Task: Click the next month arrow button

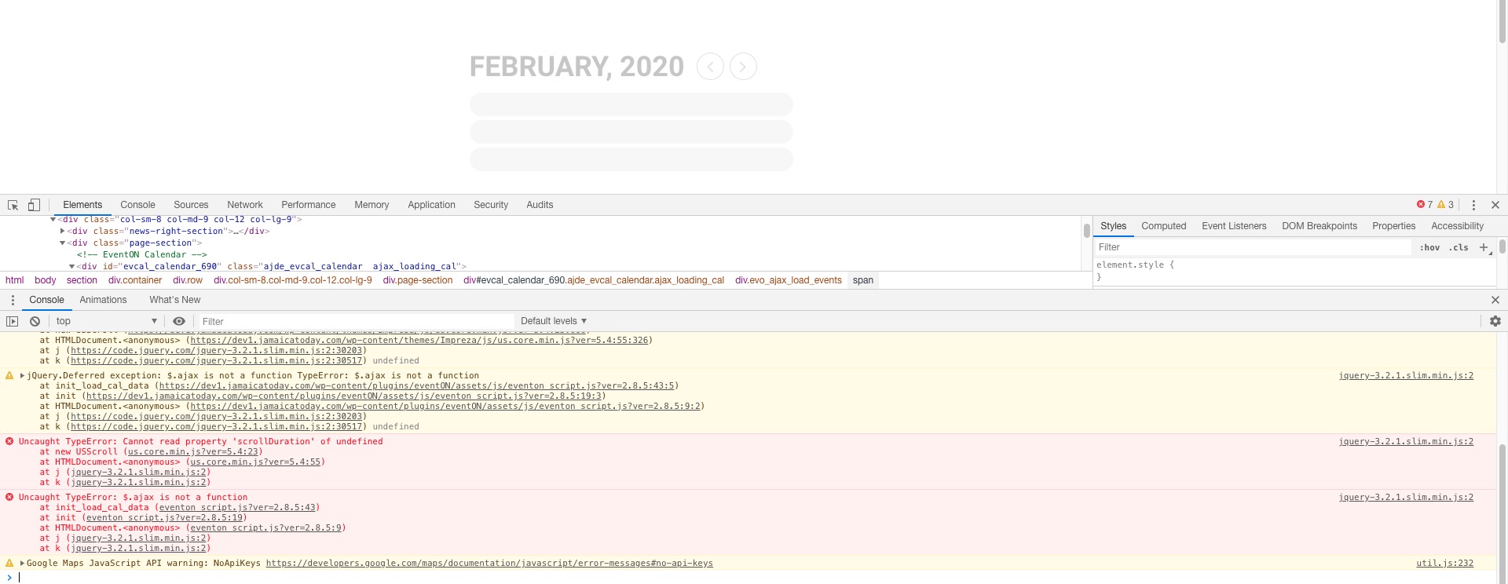Action: coord(743,67)
